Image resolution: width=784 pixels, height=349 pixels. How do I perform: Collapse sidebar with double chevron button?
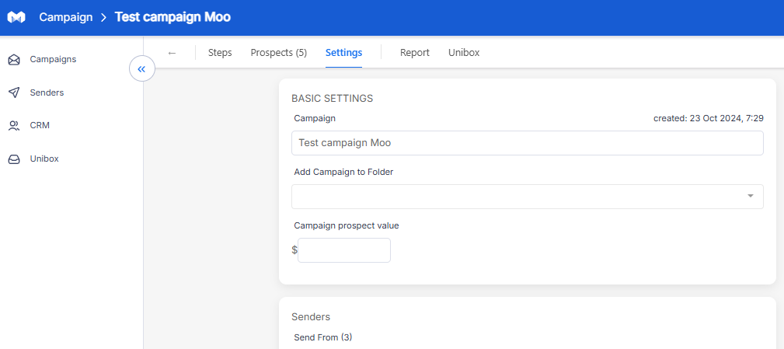(x=142, y=69)
